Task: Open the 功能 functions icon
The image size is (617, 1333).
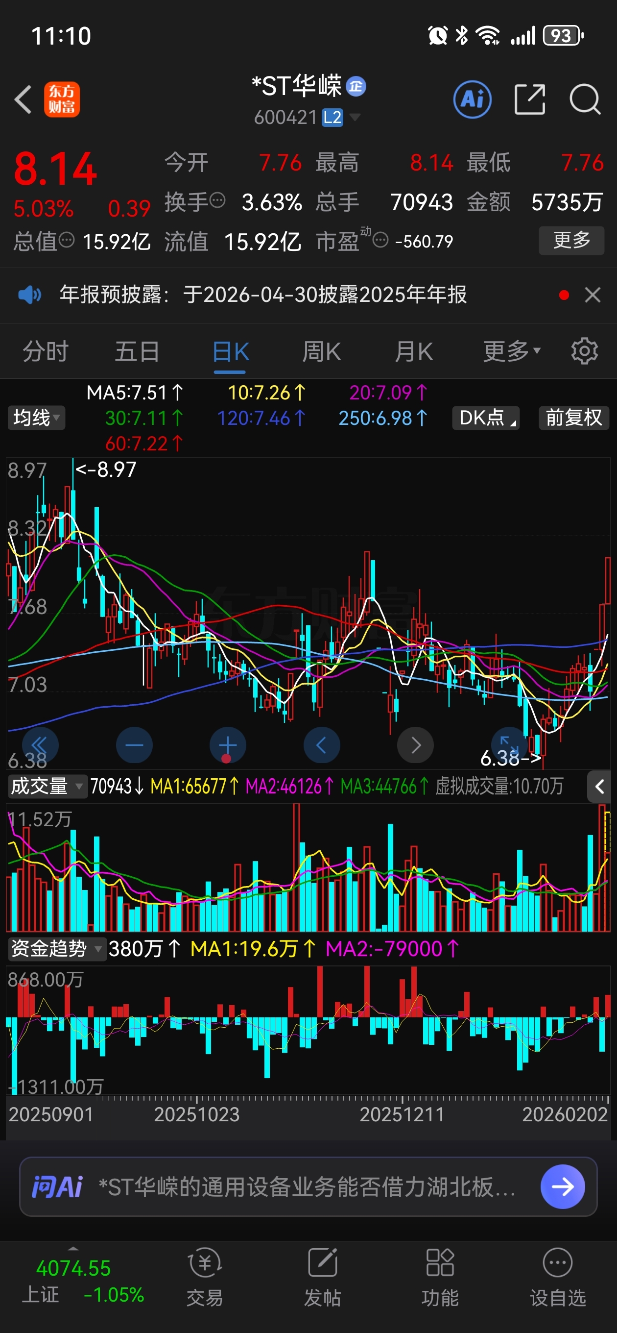Action: coord(440,1277)
